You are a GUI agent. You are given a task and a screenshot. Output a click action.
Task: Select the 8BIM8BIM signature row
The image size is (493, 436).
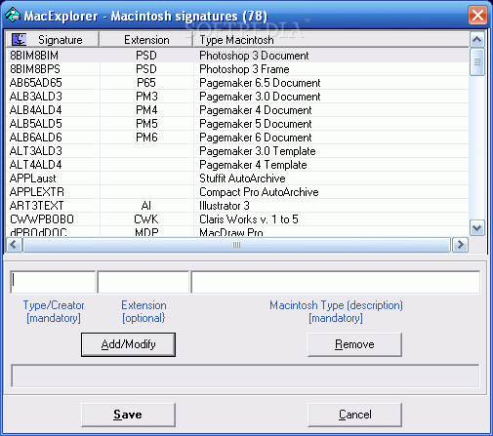click(237, 56)
